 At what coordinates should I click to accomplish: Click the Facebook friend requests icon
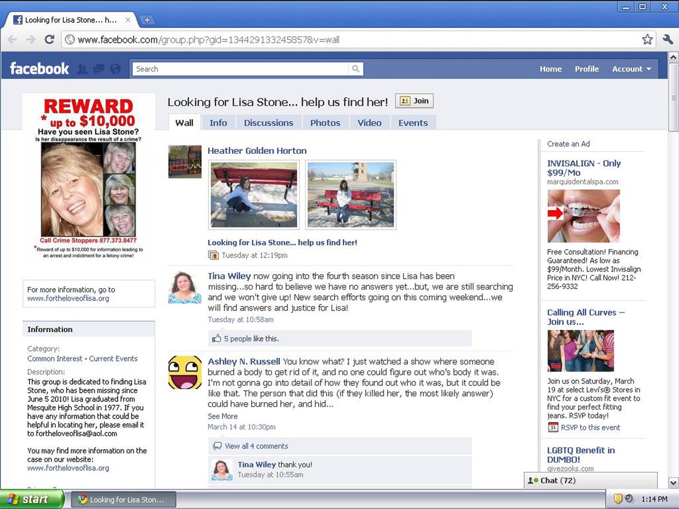point(82,69)
